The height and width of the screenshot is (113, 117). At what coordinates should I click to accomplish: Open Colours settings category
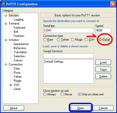click(18, 60)
